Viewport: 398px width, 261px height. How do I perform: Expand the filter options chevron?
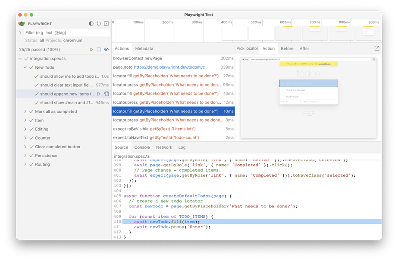[20, 33]
